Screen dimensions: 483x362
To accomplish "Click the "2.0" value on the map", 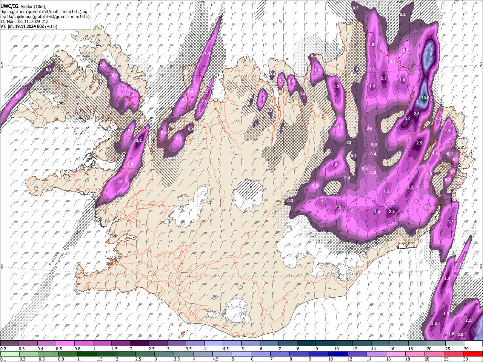I will click(x=460, y=335).
